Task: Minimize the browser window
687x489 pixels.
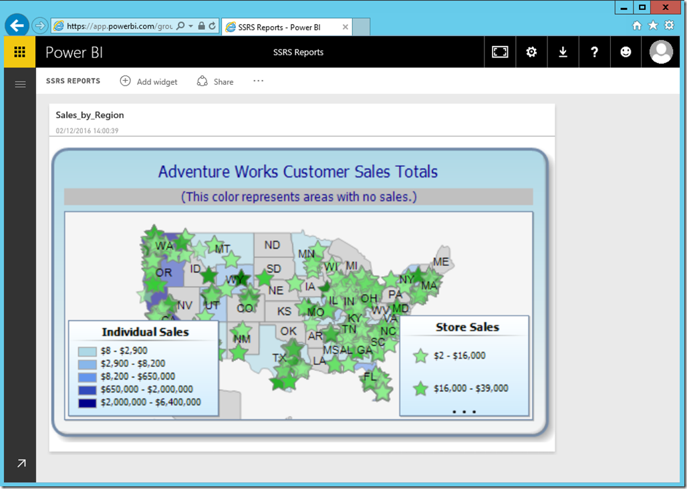Action: coord(624,7)
